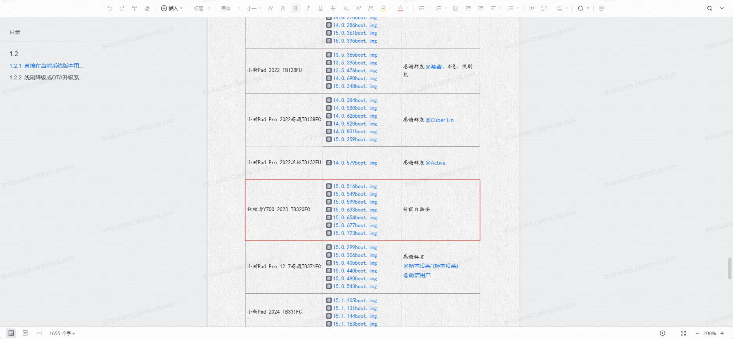
Task: Open the text alignment options
Action: tap(495, 8)
